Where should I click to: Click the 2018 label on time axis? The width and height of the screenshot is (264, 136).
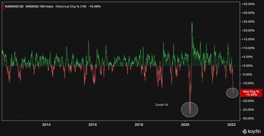coord(139,124)
